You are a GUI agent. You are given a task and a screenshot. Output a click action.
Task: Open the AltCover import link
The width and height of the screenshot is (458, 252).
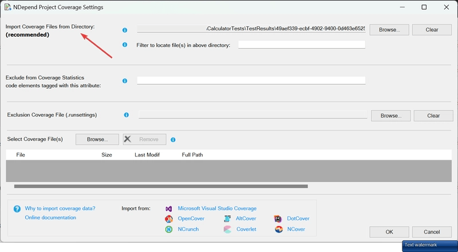coord(246,219)
